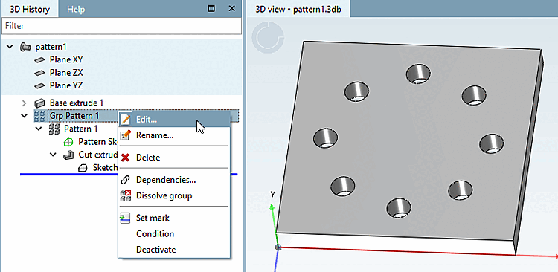This screenshot has height=272, width=558.
Task: Click the Dissolve group icon
Action: coord(126,196)
